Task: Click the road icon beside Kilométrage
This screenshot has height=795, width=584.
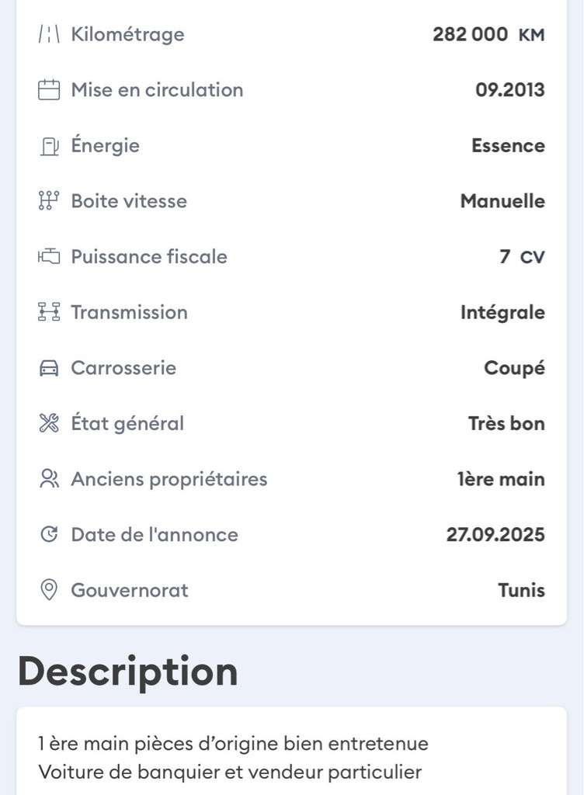Action: pyautogui.click(x=49, y=34)
